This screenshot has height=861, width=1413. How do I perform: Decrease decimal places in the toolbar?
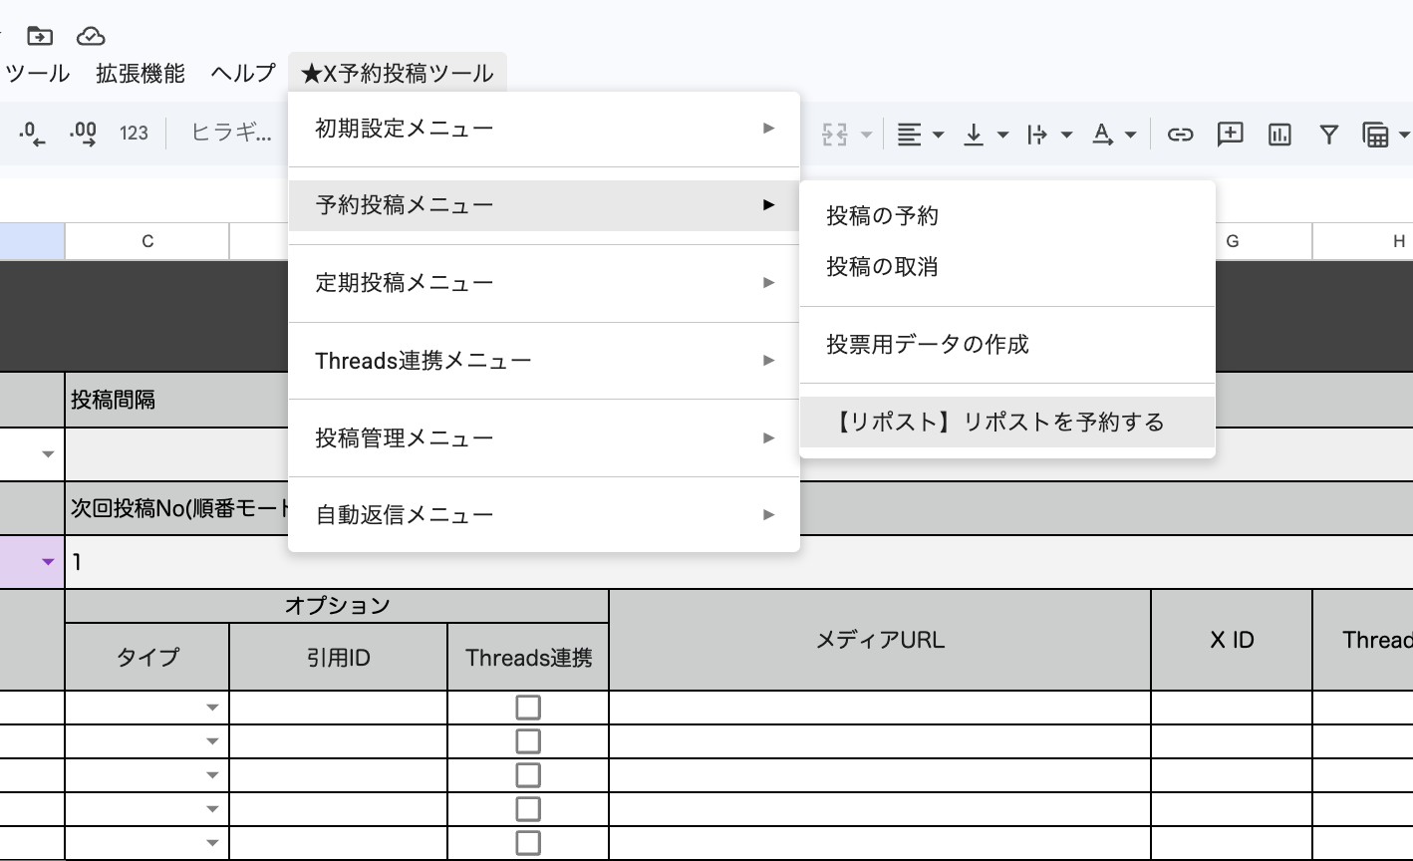[32, 134]
